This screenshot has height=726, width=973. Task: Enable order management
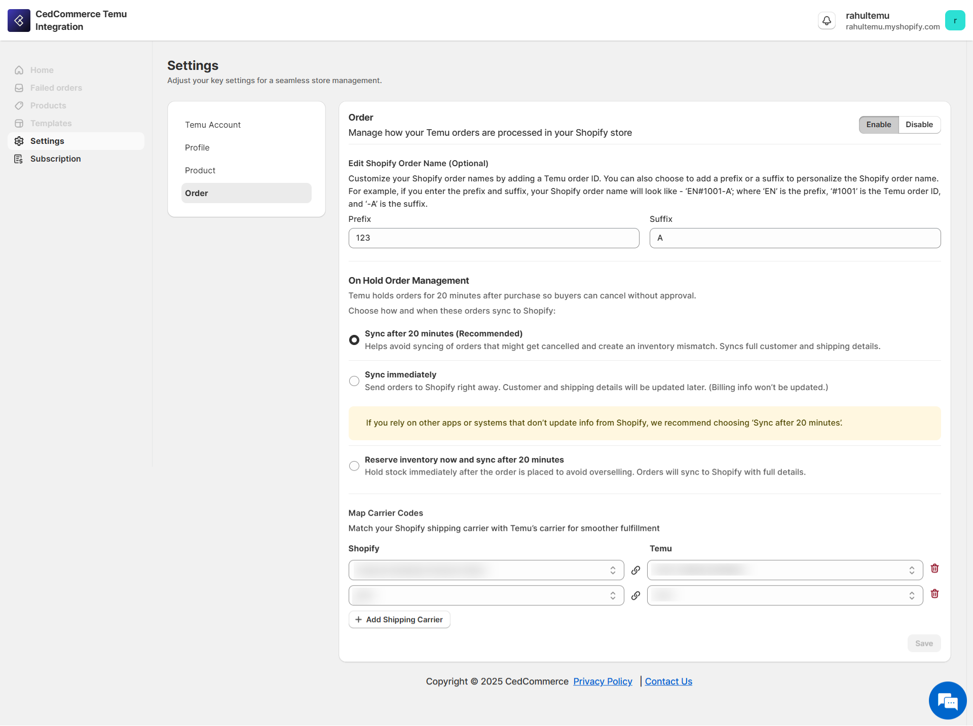[x=878, y=125]
